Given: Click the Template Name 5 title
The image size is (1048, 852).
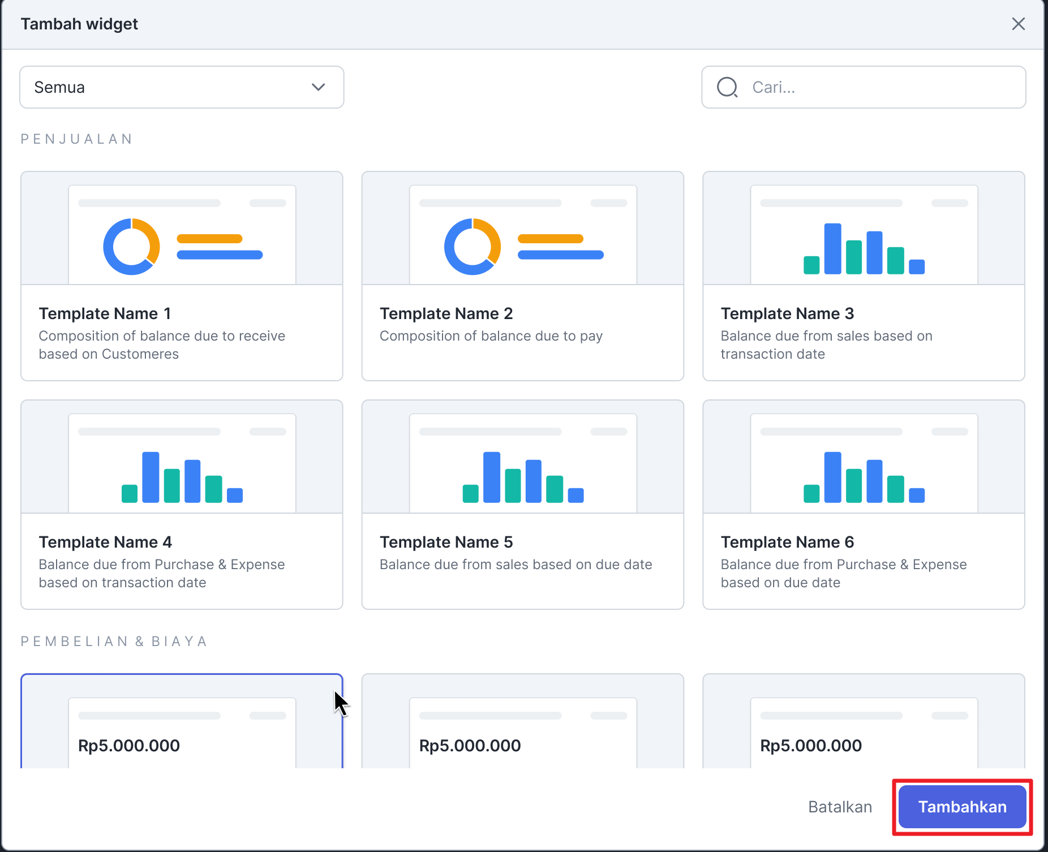Looking at the screenshot, I should pos(446,542).
